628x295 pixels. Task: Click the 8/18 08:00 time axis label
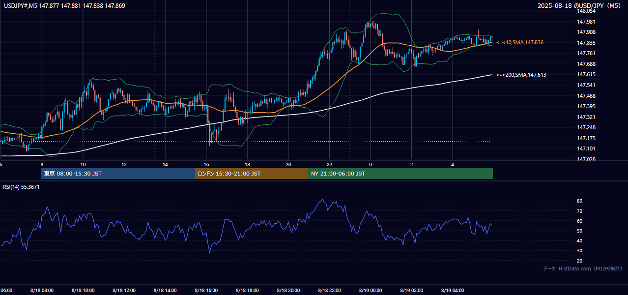click(x=42, y=290)
